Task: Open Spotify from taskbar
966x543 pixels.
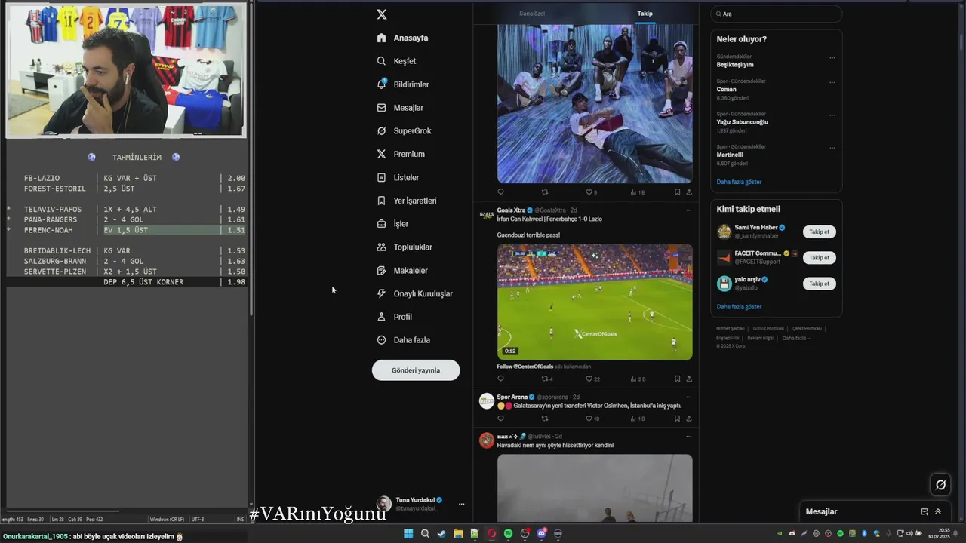Action: [x=508, y=534]
